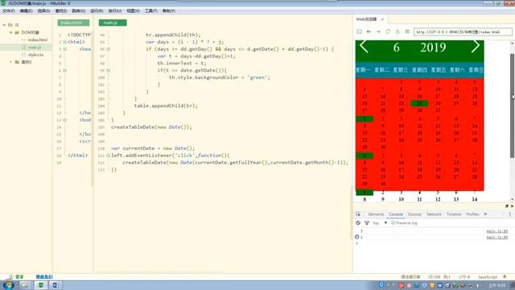Open first main.js source link in console
This screenshot has height=290, width=515.
[497, 231]
